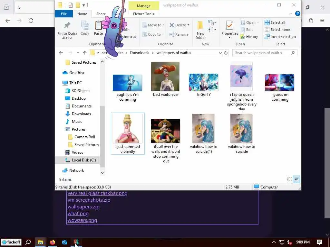The image size is (330, 247).
Task: Create a New folder from the ribbon
Action: click(200, 30)
